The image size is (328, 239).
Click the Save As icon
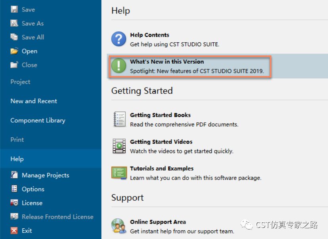tap(14, 23)
